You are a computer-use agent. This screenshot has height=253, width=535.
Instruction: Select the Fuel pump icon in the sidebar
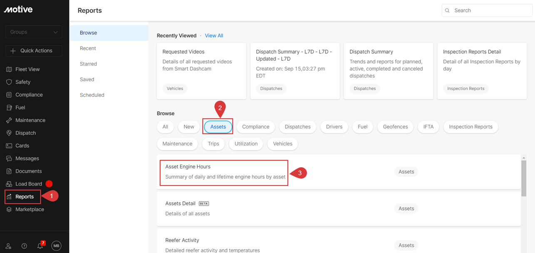click(x=9, y=108)
